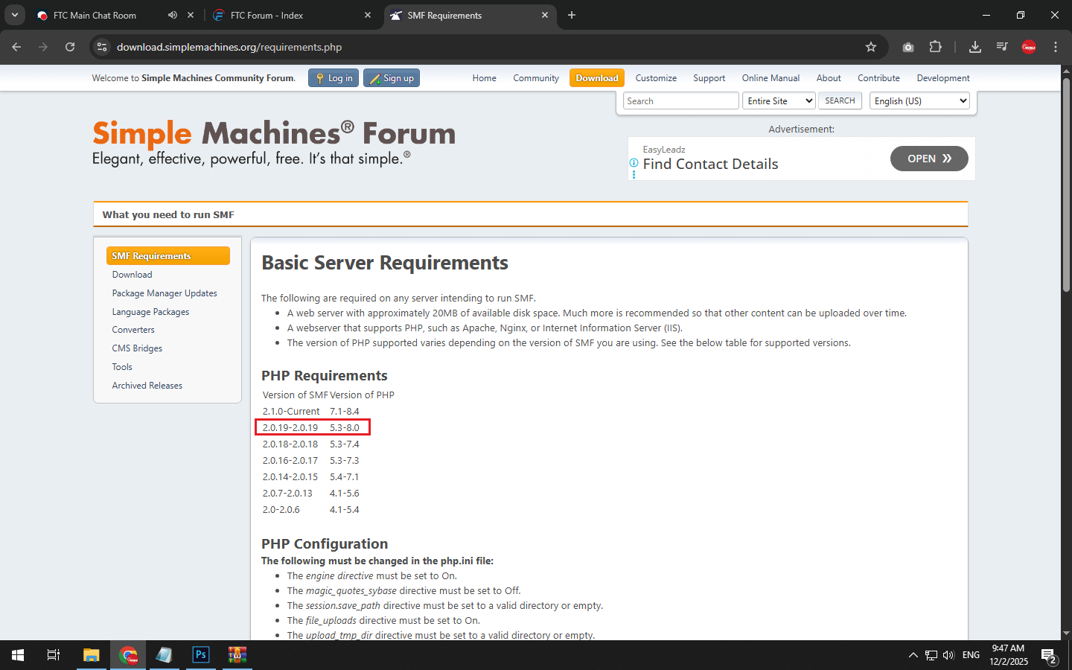Expand the tab search dropdown arrow
Viewport: 1072px width, 670px height.
pyautogui.click(x=14, y=15)
